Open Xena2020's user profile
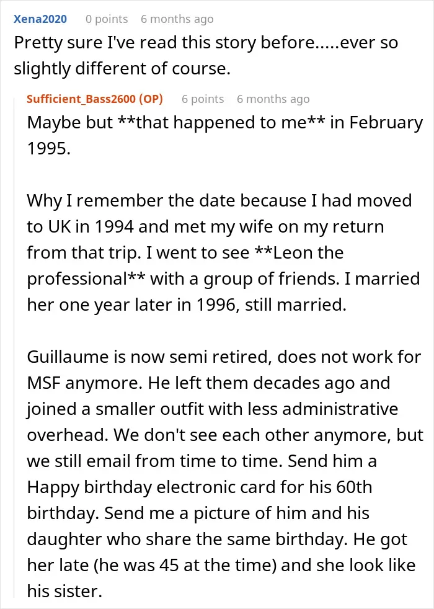434x609 pixels. [x=40, y=19]
